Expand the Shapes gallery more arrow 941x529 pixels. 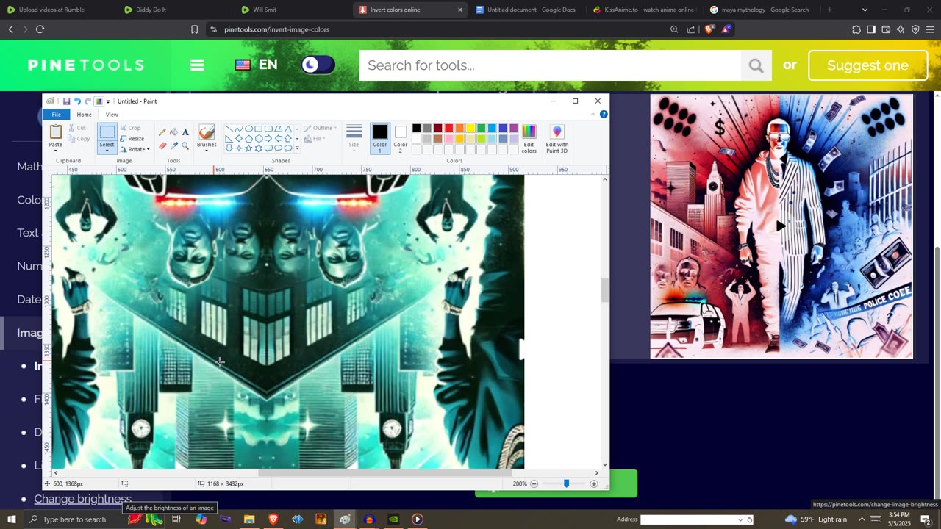[297, 148]
